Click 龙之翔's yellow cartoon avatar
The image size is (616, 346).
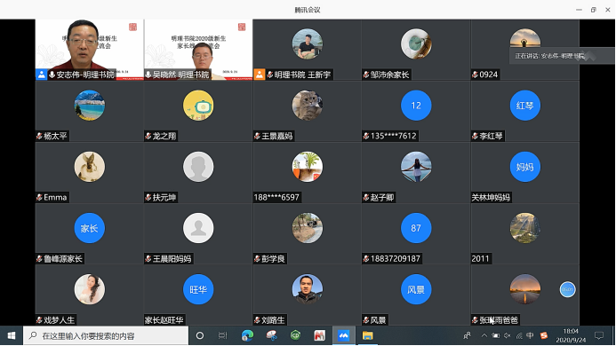tap(198, 106)
